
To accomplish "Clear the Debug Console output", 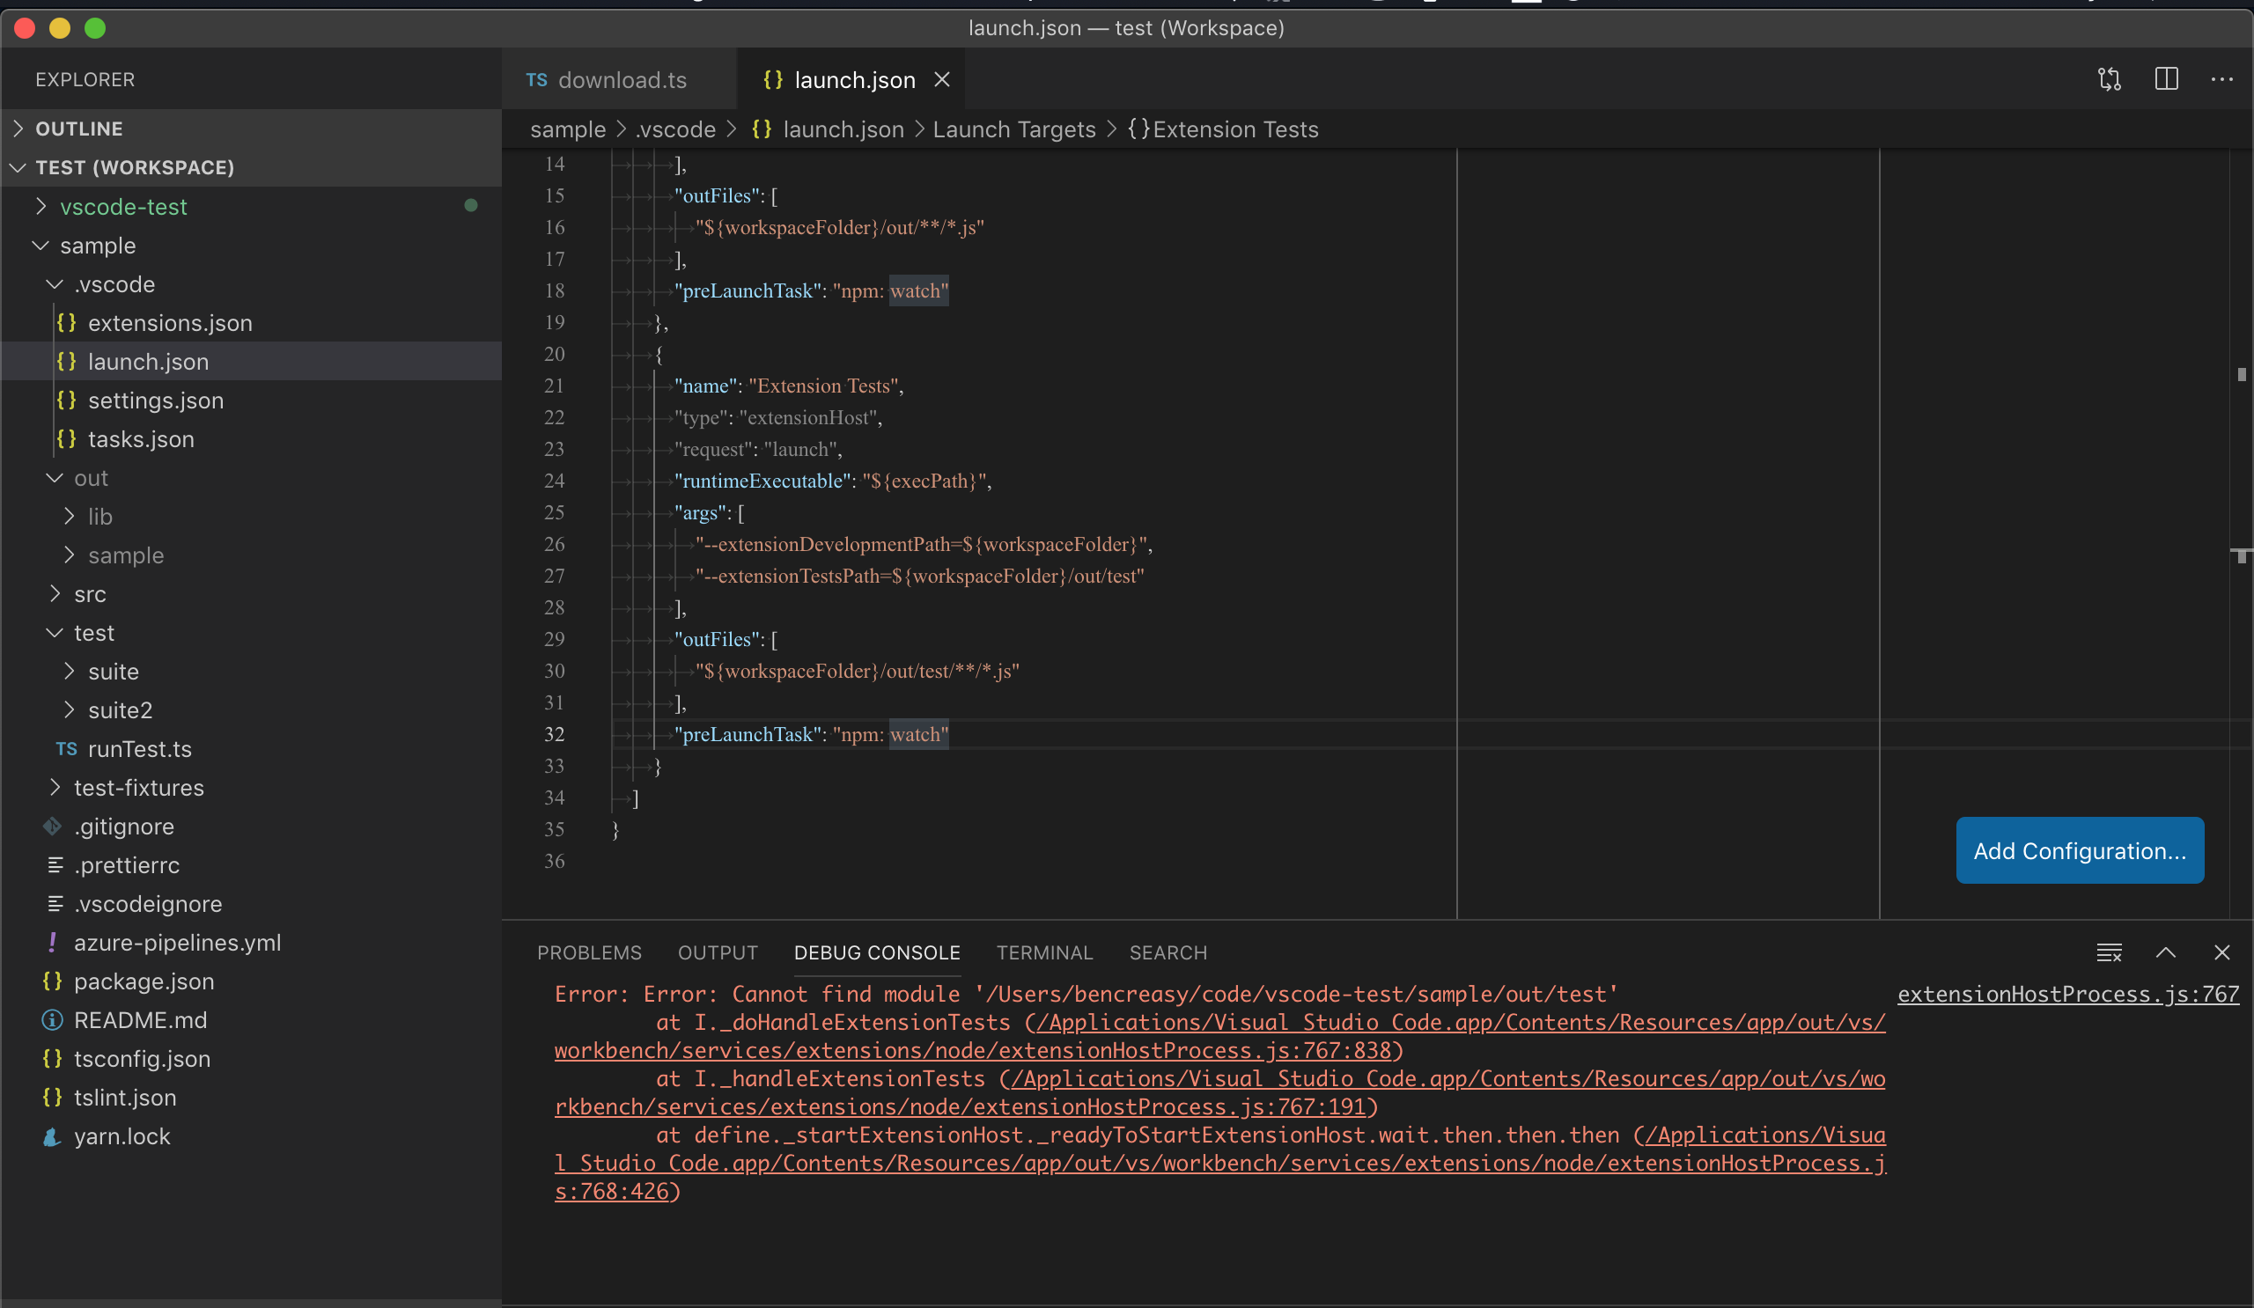I will coord(2109,952).
